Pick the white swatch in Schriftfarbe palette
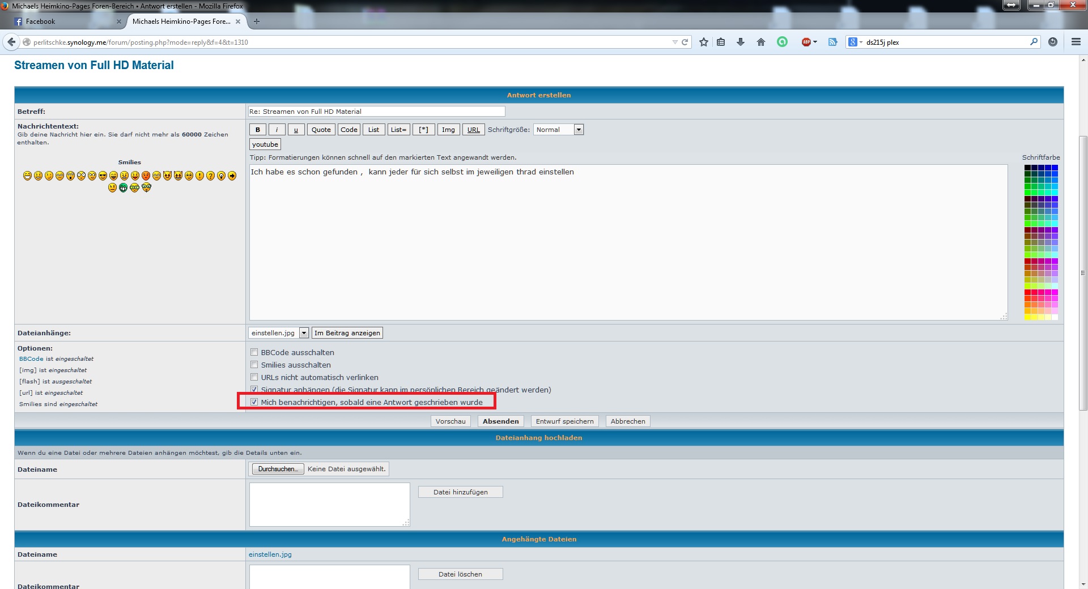 1055,317
